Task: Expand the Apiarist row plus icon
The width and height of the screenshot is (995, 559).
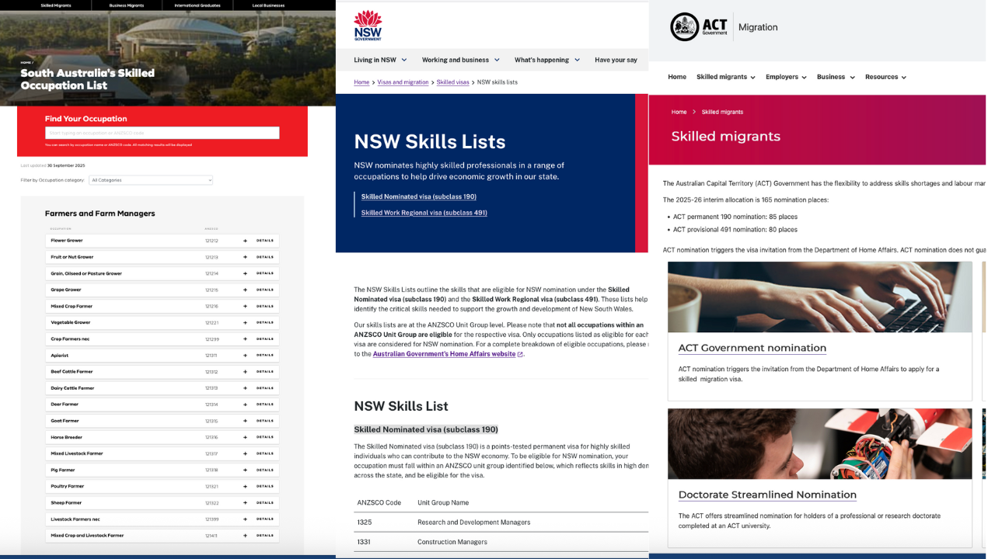Action: [245, 356]
